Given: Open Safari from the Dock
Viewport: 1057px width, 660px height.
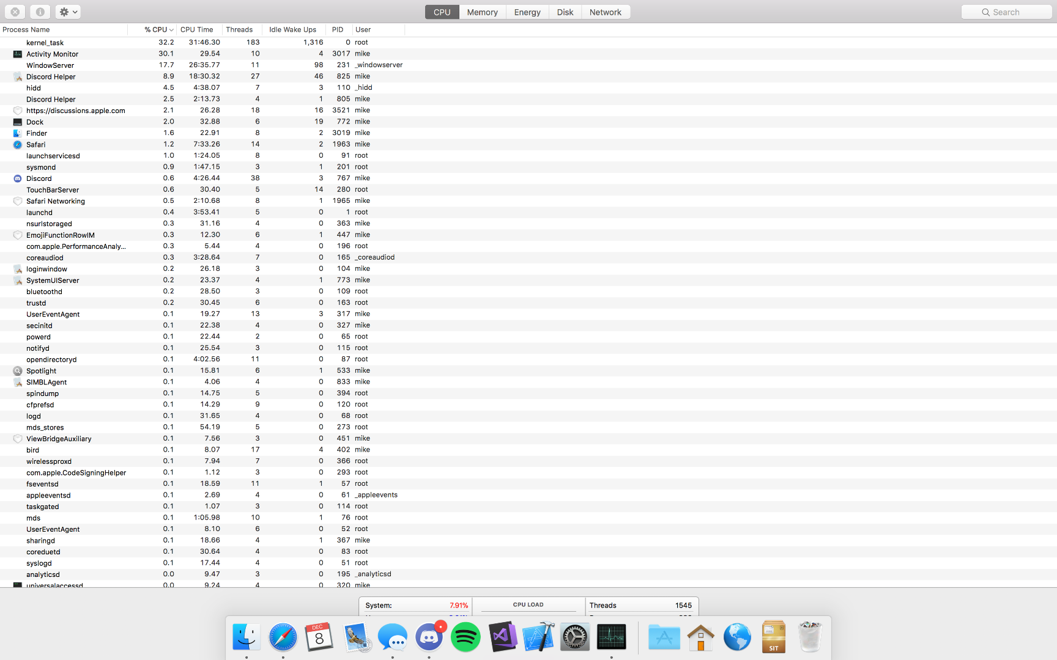Looking at the screenshot, I should point(283,637).
